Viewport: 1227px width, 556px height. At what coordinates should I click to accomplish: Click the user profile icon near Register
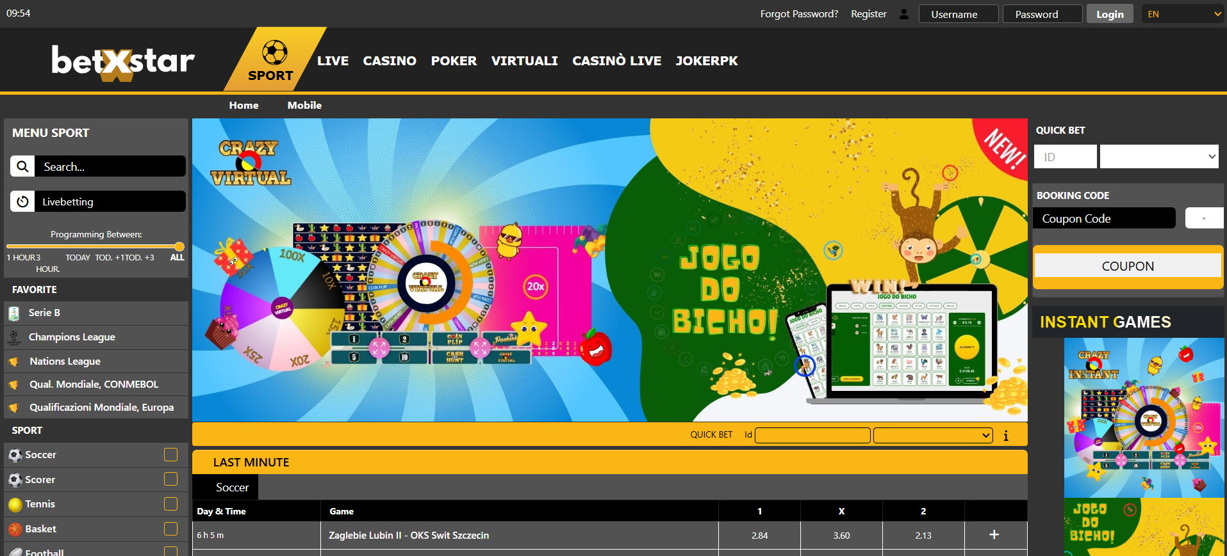(903, 14)
